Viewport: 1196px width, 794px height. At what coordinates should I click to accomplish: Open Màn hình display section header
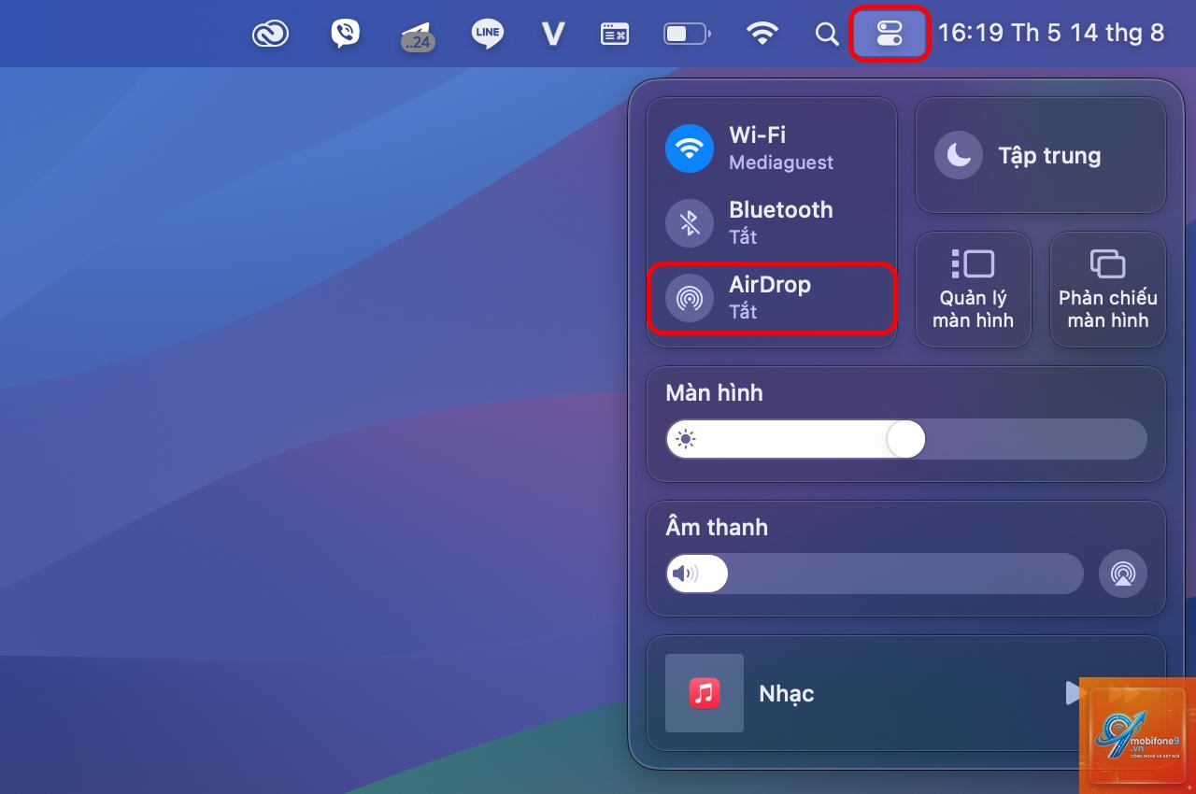click(x=714, y=393)
